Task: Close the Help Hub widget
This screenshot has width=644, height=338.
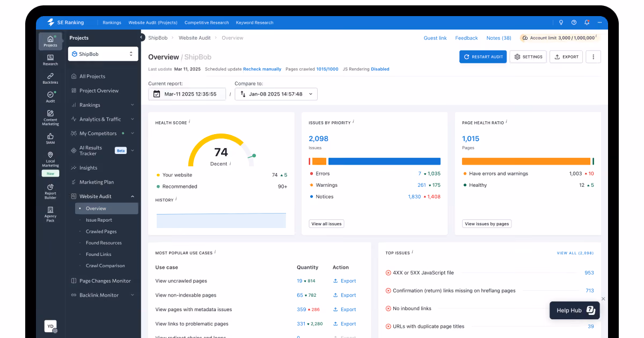Action: [x=603, y=299]
